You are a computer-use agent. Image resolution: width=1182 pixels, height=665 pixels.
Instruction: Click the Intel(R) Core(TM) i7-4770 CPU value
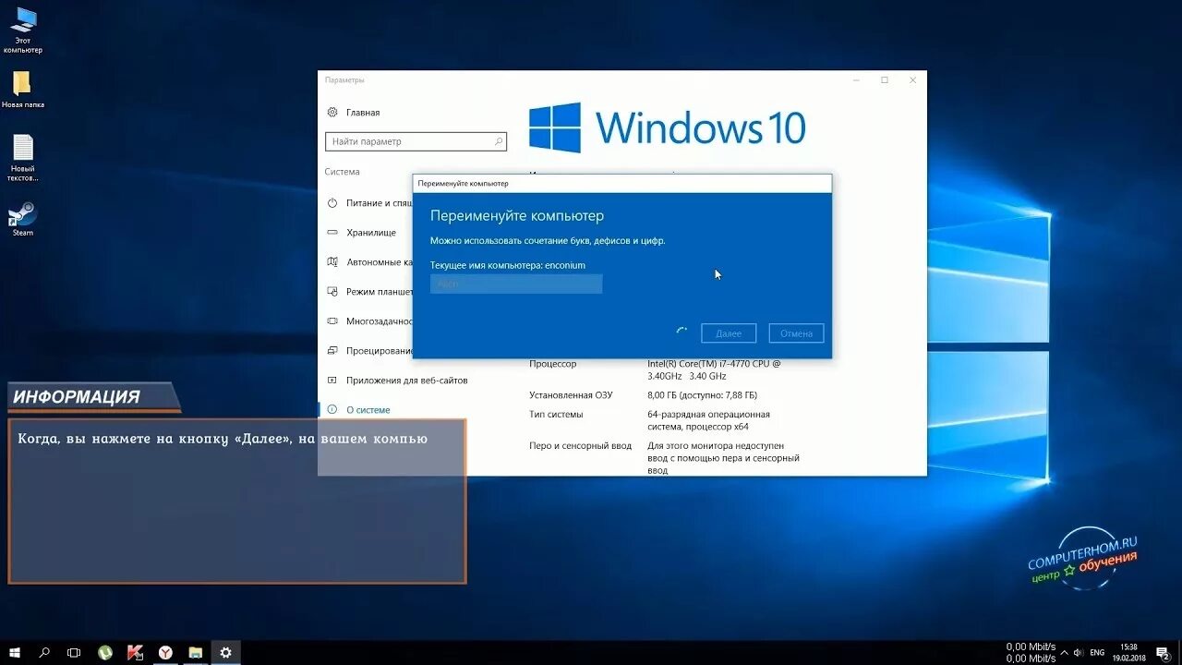pyautogui.click(x=714, y=369)
